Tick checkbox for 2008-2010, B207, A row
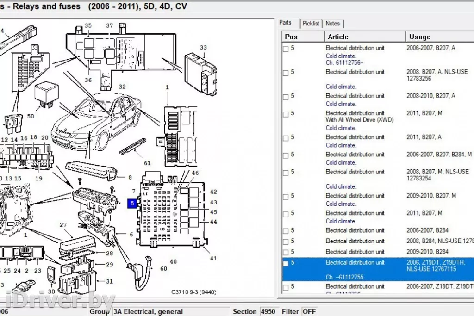Screen dimensions: 474x316 click(286, 97)
